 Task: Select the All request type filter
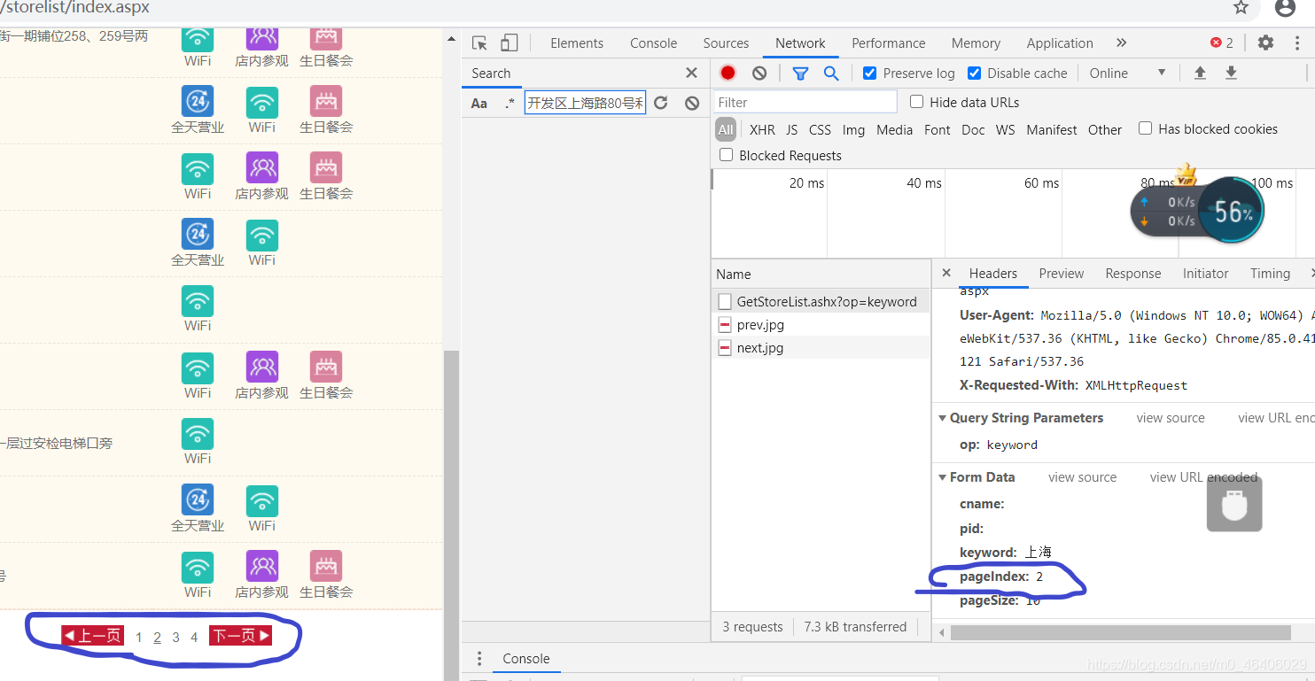pos(726,129)
